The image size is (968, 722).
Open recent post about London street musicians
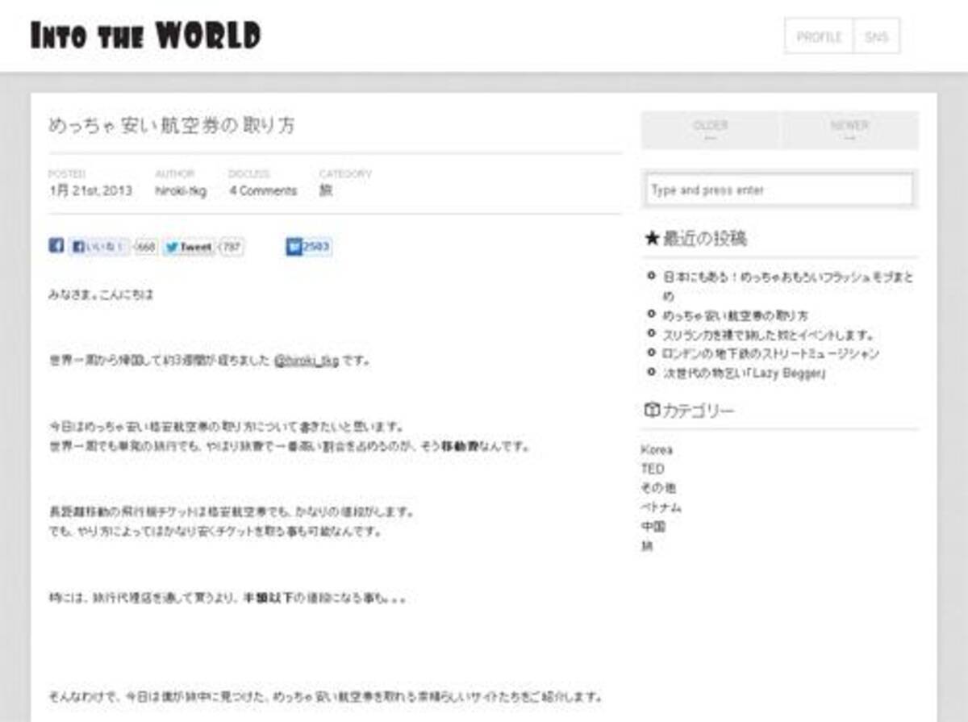(770, 353)
